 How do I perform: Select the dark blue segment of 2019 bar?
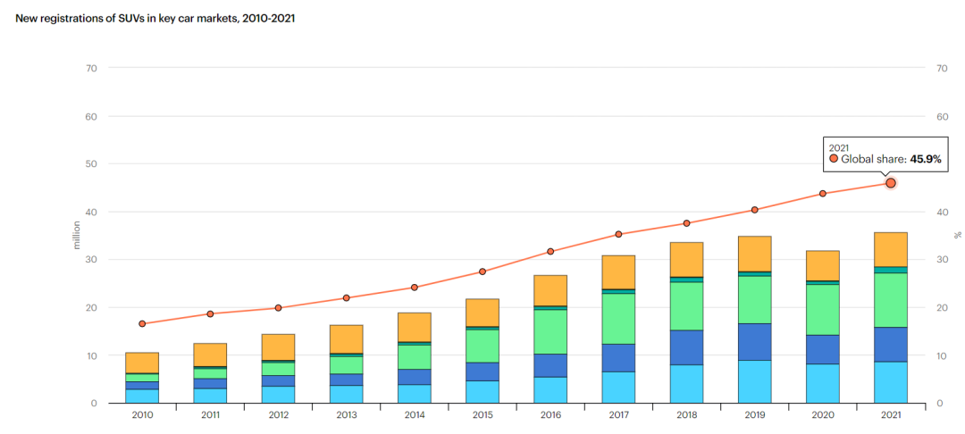pyautogui.click(x=754, y=342)
